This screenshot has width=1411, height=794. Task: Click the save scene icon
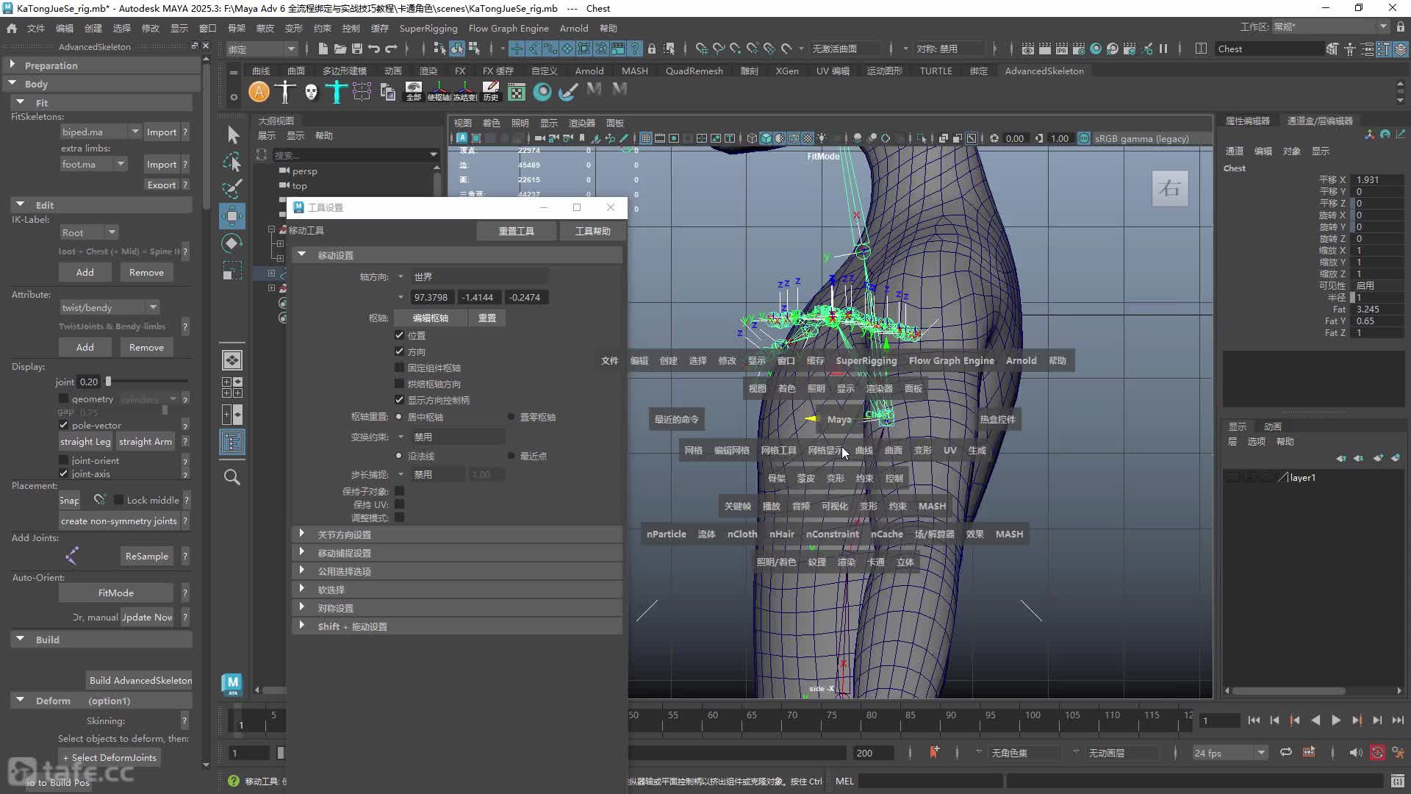(x=357, y=49)
